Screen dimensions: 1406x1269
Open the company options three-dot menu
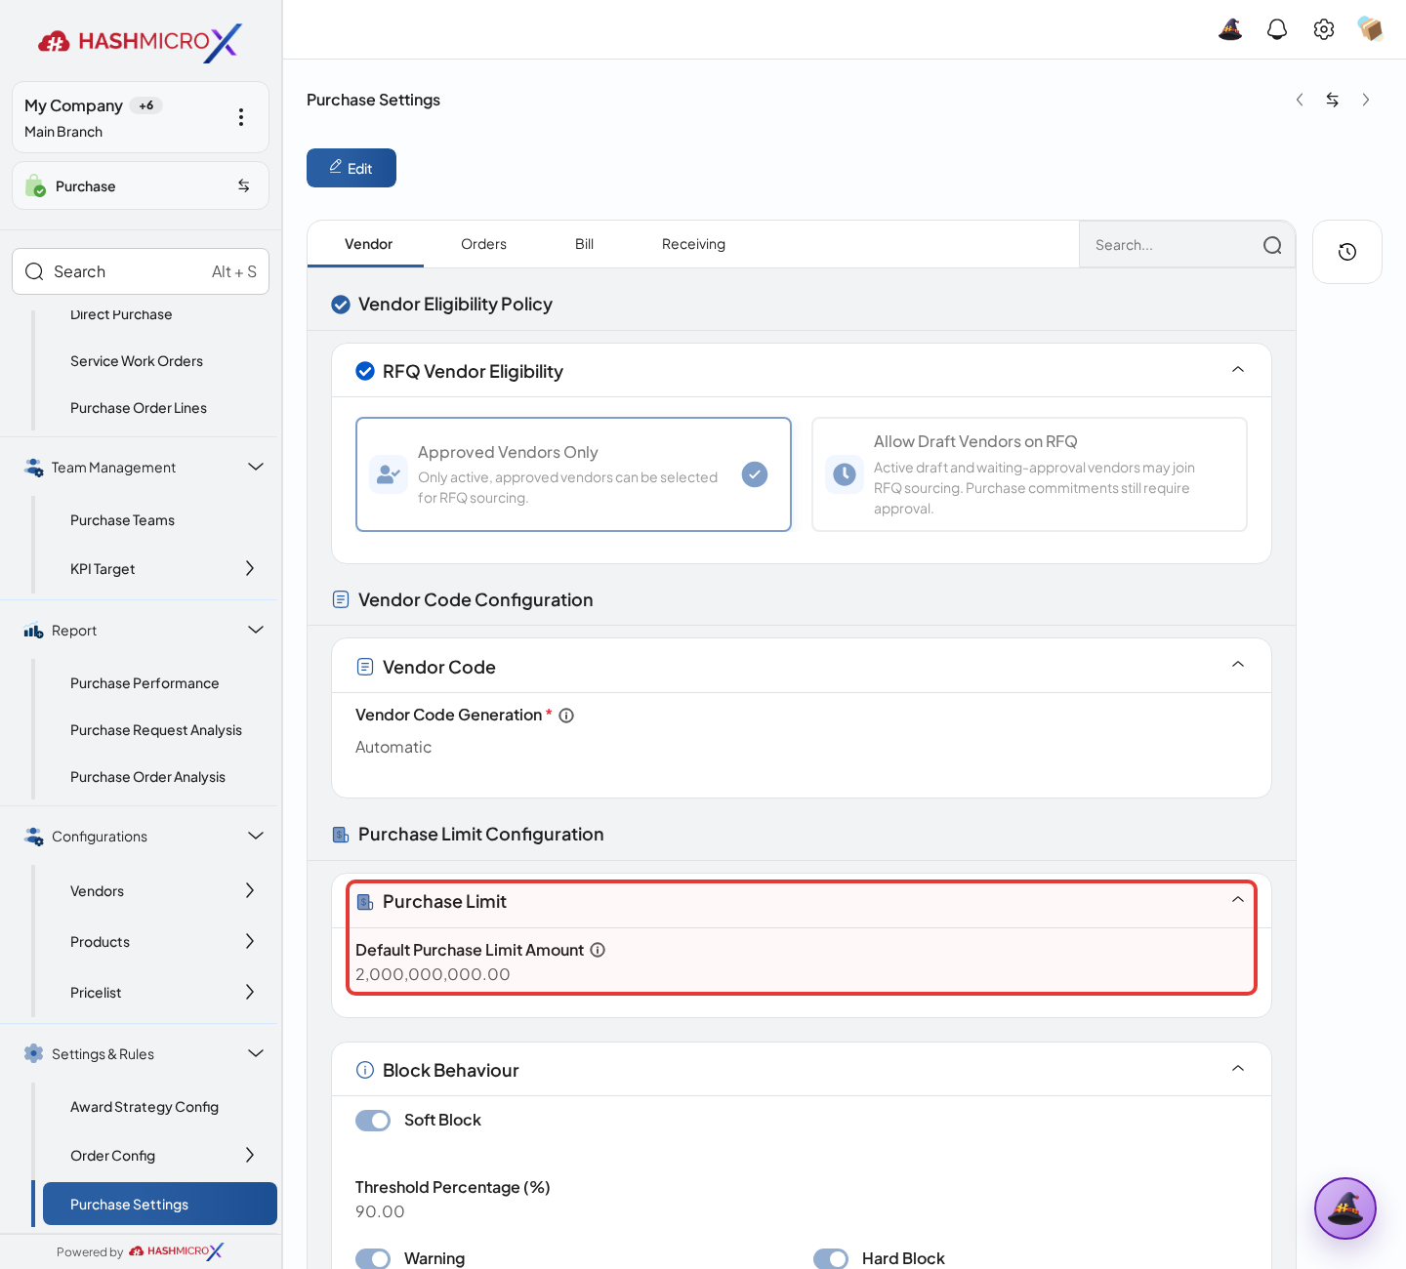point(241,117)
